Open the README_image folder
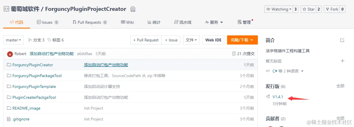The height and width of the screenshot is (127, 354). tap(27, 108)
